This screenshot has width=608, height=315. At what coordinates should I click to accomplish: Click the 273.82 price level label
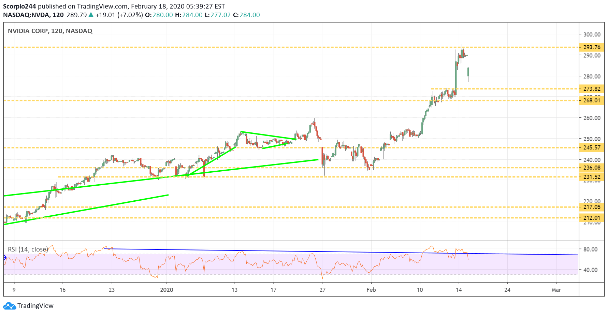point(592,89)
